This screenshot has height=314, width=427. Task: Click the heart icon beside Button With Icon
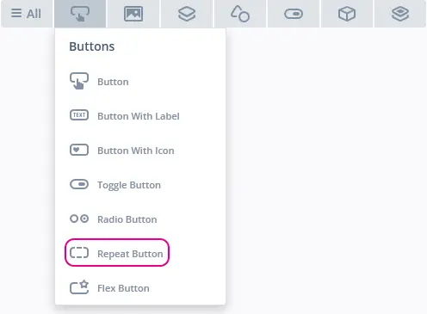[x=79, y=150]
